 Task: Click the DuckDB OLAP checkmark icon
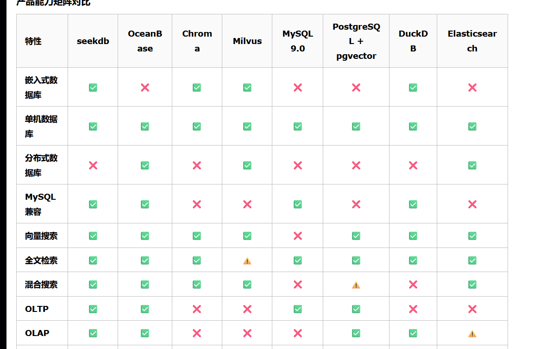413,333
